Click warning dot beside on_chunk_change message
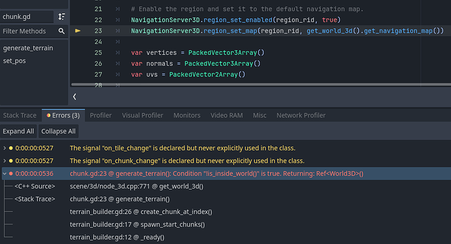Viewport: 451px width, 244px height. pos(11,161)
